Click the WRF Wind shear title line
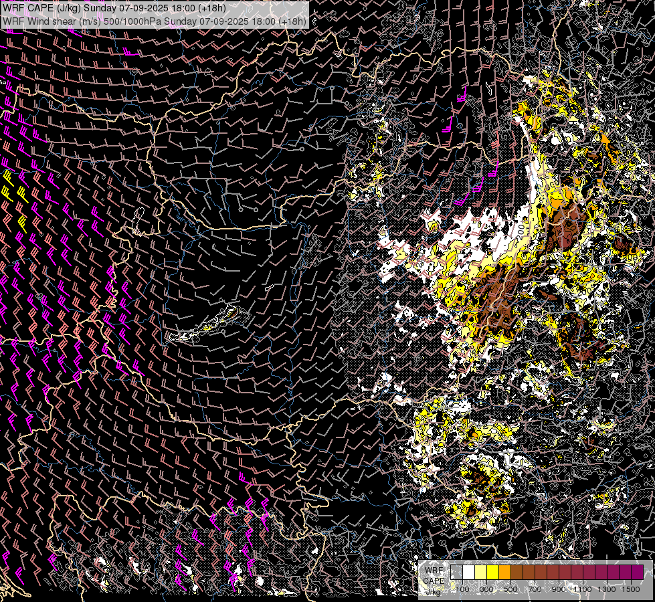Viewport: 655px width, 602px height. tap(154, 21)
